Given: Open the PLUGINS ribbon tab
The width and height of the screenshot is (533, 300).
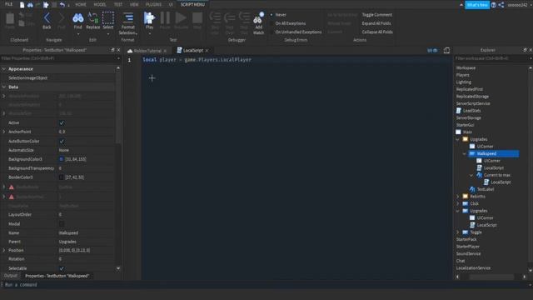Looking at the screenshot, I should (x=153, y=5).
